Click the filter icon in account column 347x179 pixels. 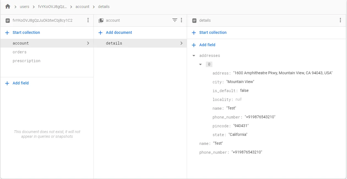(175, 20)
